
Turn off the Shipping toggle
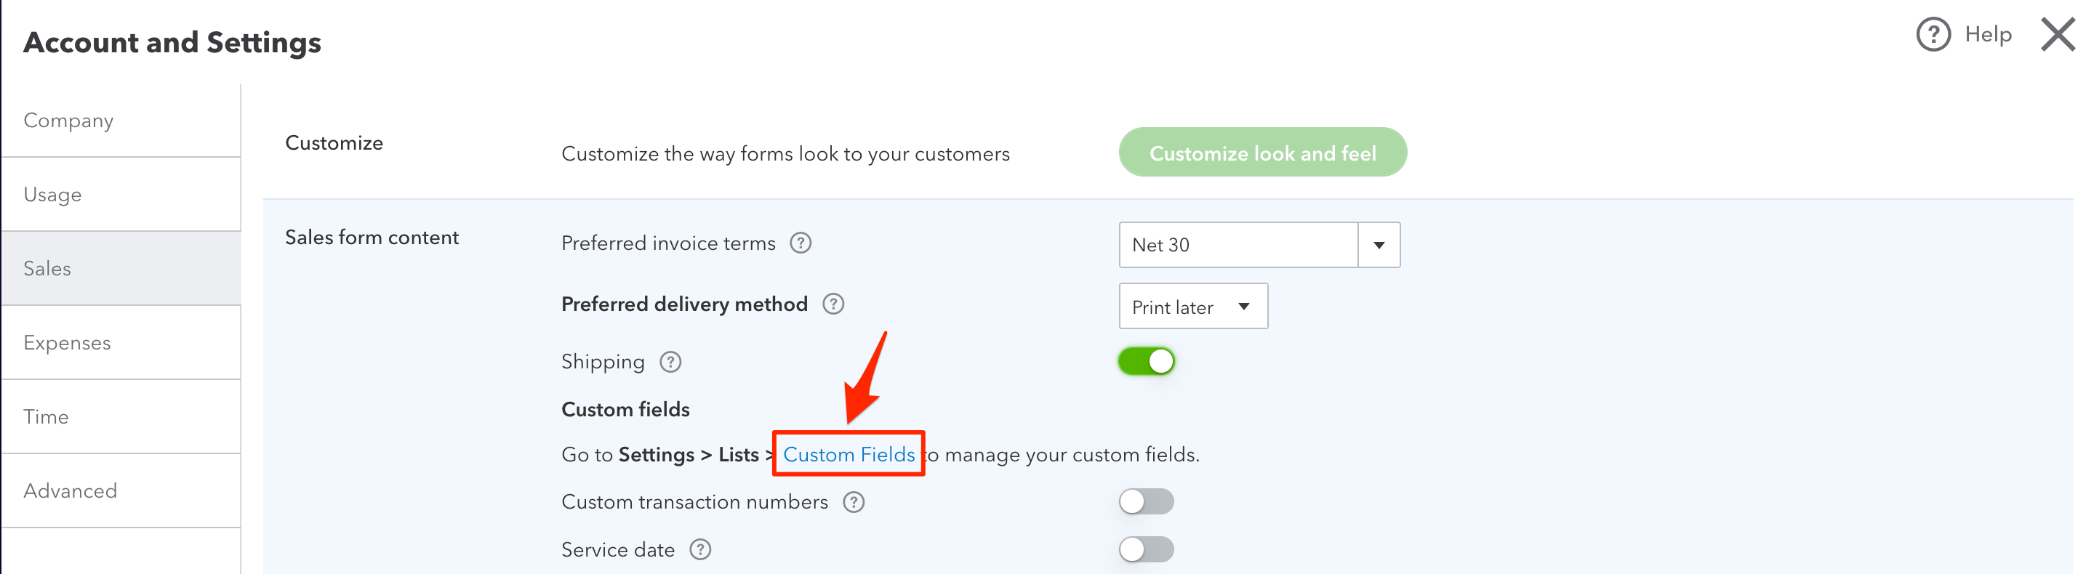(1146, 361)
